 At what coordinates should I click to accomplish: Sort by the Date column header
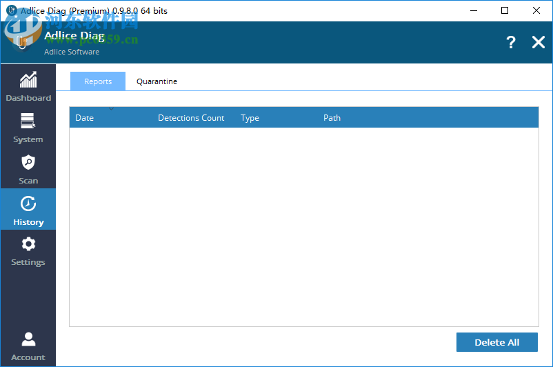pos(111,117)
